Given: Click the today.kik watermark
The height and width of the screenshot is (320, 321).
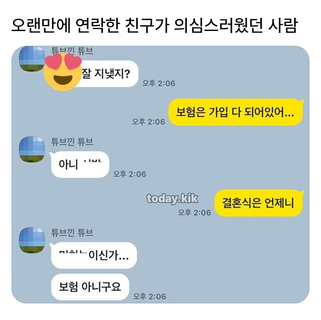Looking at the screenshot, I should click(x=172, y=199).
